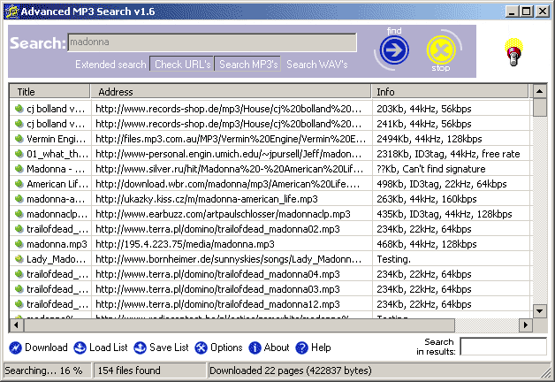Screen dimensions: 555x382
Task: Click the Download icon at bottom
Action: [x=15, y=348]
